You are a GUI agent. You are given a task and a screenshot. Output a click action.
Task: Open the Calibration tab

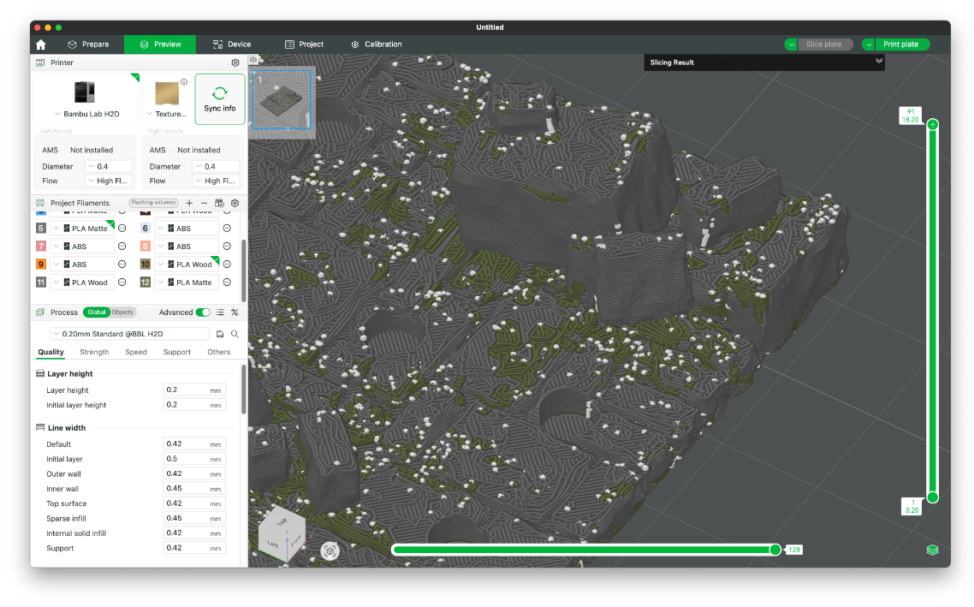point(376,45)
